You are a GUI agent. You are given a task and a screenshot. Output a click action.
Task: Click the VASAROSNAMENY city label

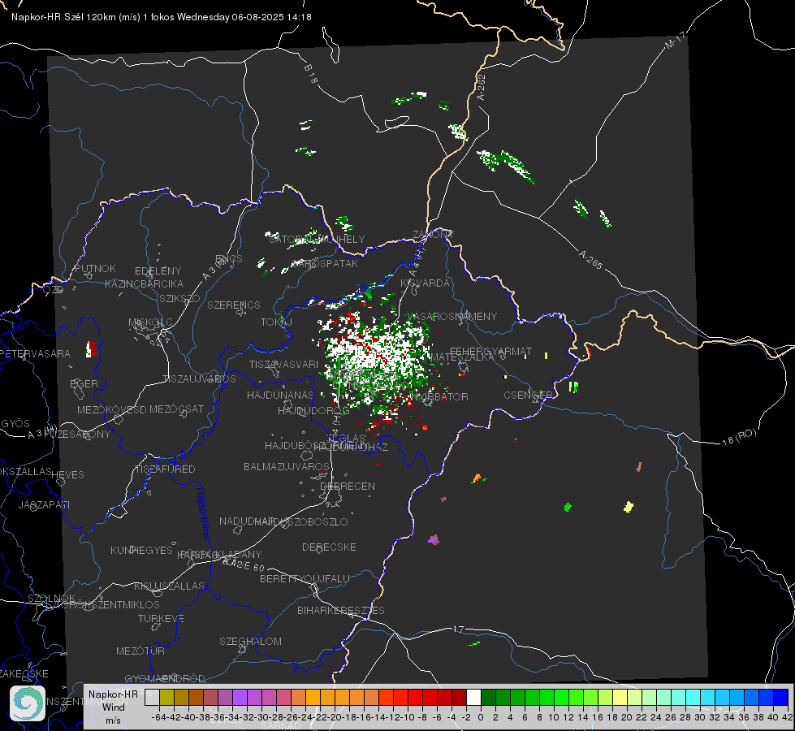(x=452, y=316)
